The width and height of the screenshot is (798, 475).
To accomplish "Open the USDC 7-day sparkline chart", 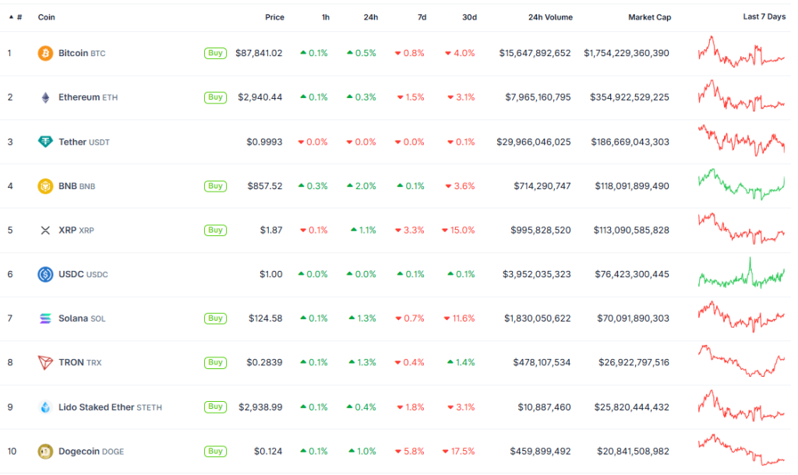I will tap(741, 274).
